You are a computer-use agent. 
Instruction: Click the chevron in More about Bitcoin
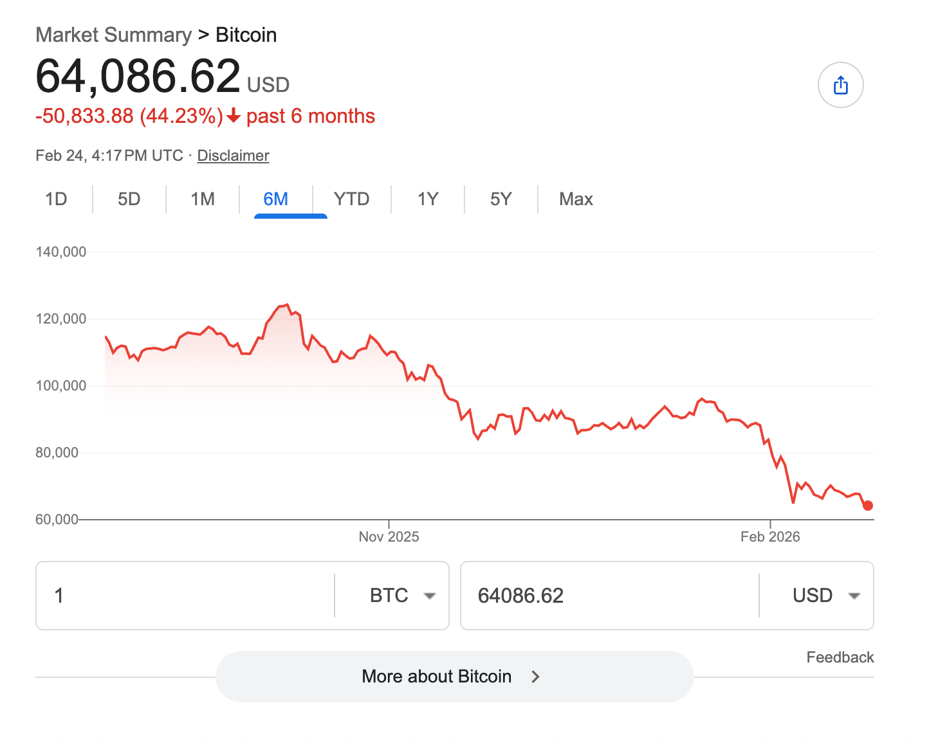(x=535, y=677)
